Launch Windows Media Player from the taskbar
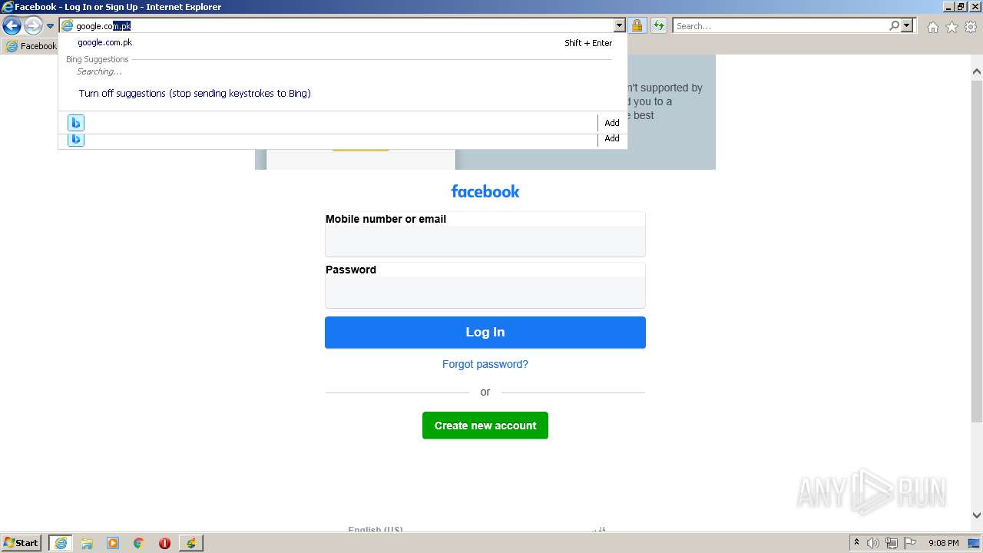This screenshot has width=983, height=553. (x=113, y=543)
